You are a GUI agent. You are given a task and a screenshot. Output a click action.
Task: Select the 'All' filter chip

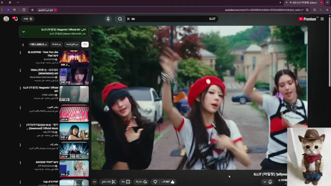pos(85,44)
